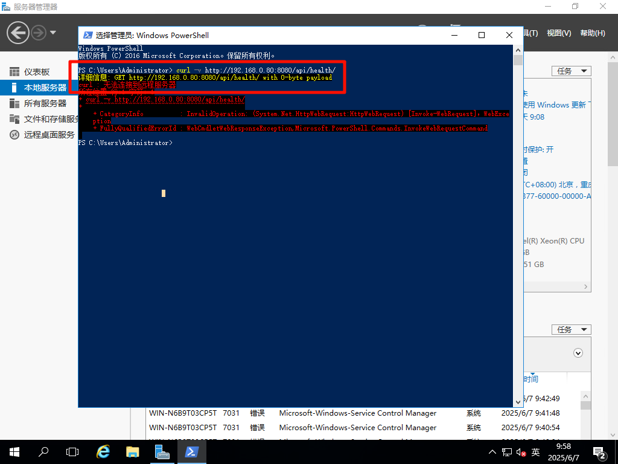Click the Server Manager forward arrow button
This screenshot has width=618, height=464.
(x=39, y=33)
